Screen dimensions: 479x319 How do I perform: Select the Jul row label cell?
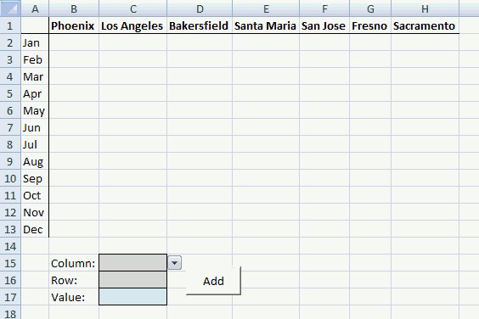point(35,144)
